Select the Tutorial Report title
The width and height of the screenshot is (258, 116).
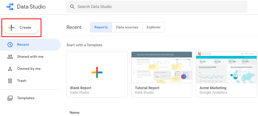[x=147, y=88]
